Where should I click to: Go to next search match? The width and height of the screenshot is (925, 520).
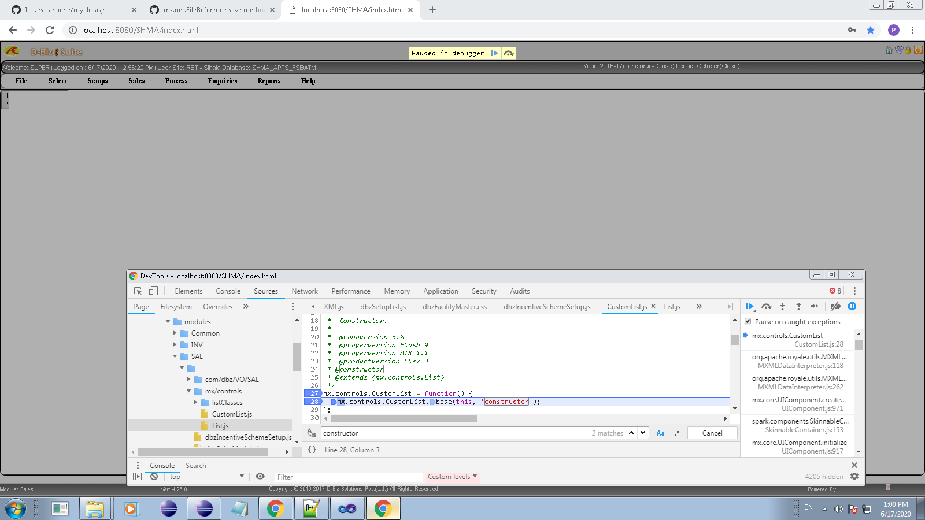(x=643, y=433)
